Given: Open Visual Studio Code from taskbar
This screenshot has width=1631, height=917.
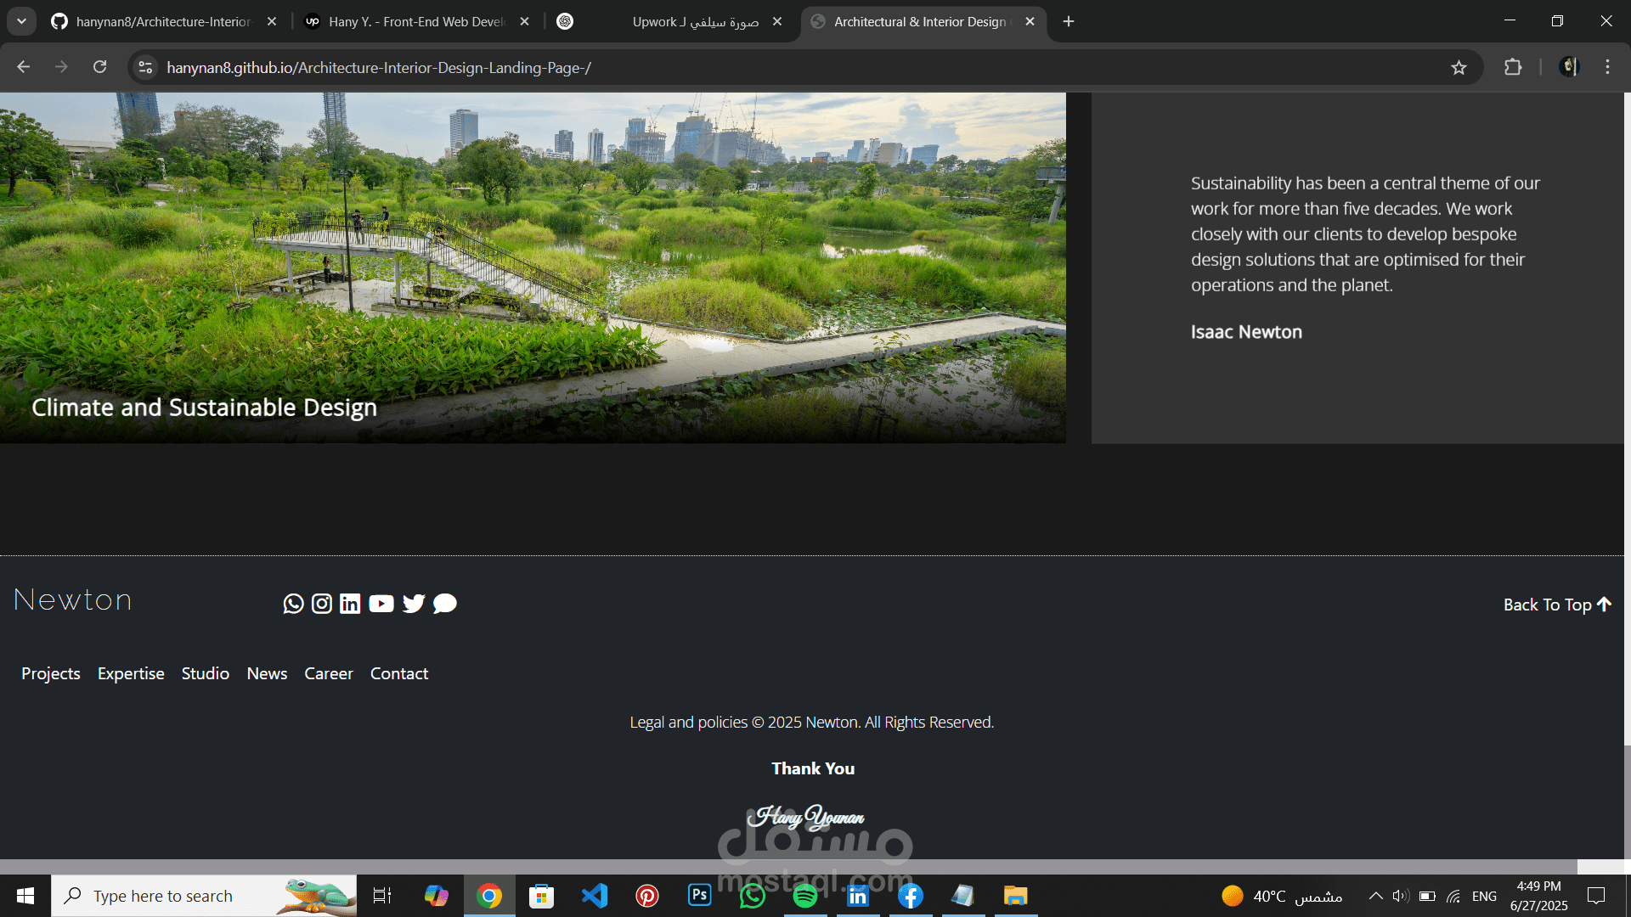Looking at the screenshot, I should pyautogui.click(x=595, y=896).
